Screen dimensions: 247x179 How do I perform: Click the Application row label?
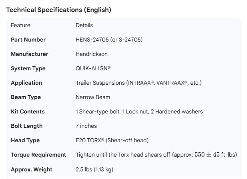tap(26, 83)
